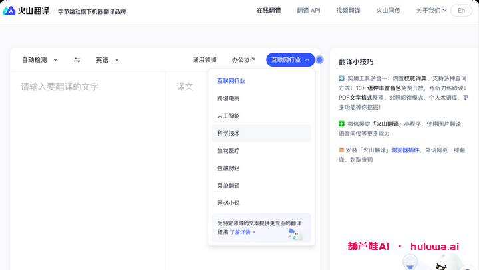
Task: Select the 通用领域 domain button
Action: click(x=204, y=60)
